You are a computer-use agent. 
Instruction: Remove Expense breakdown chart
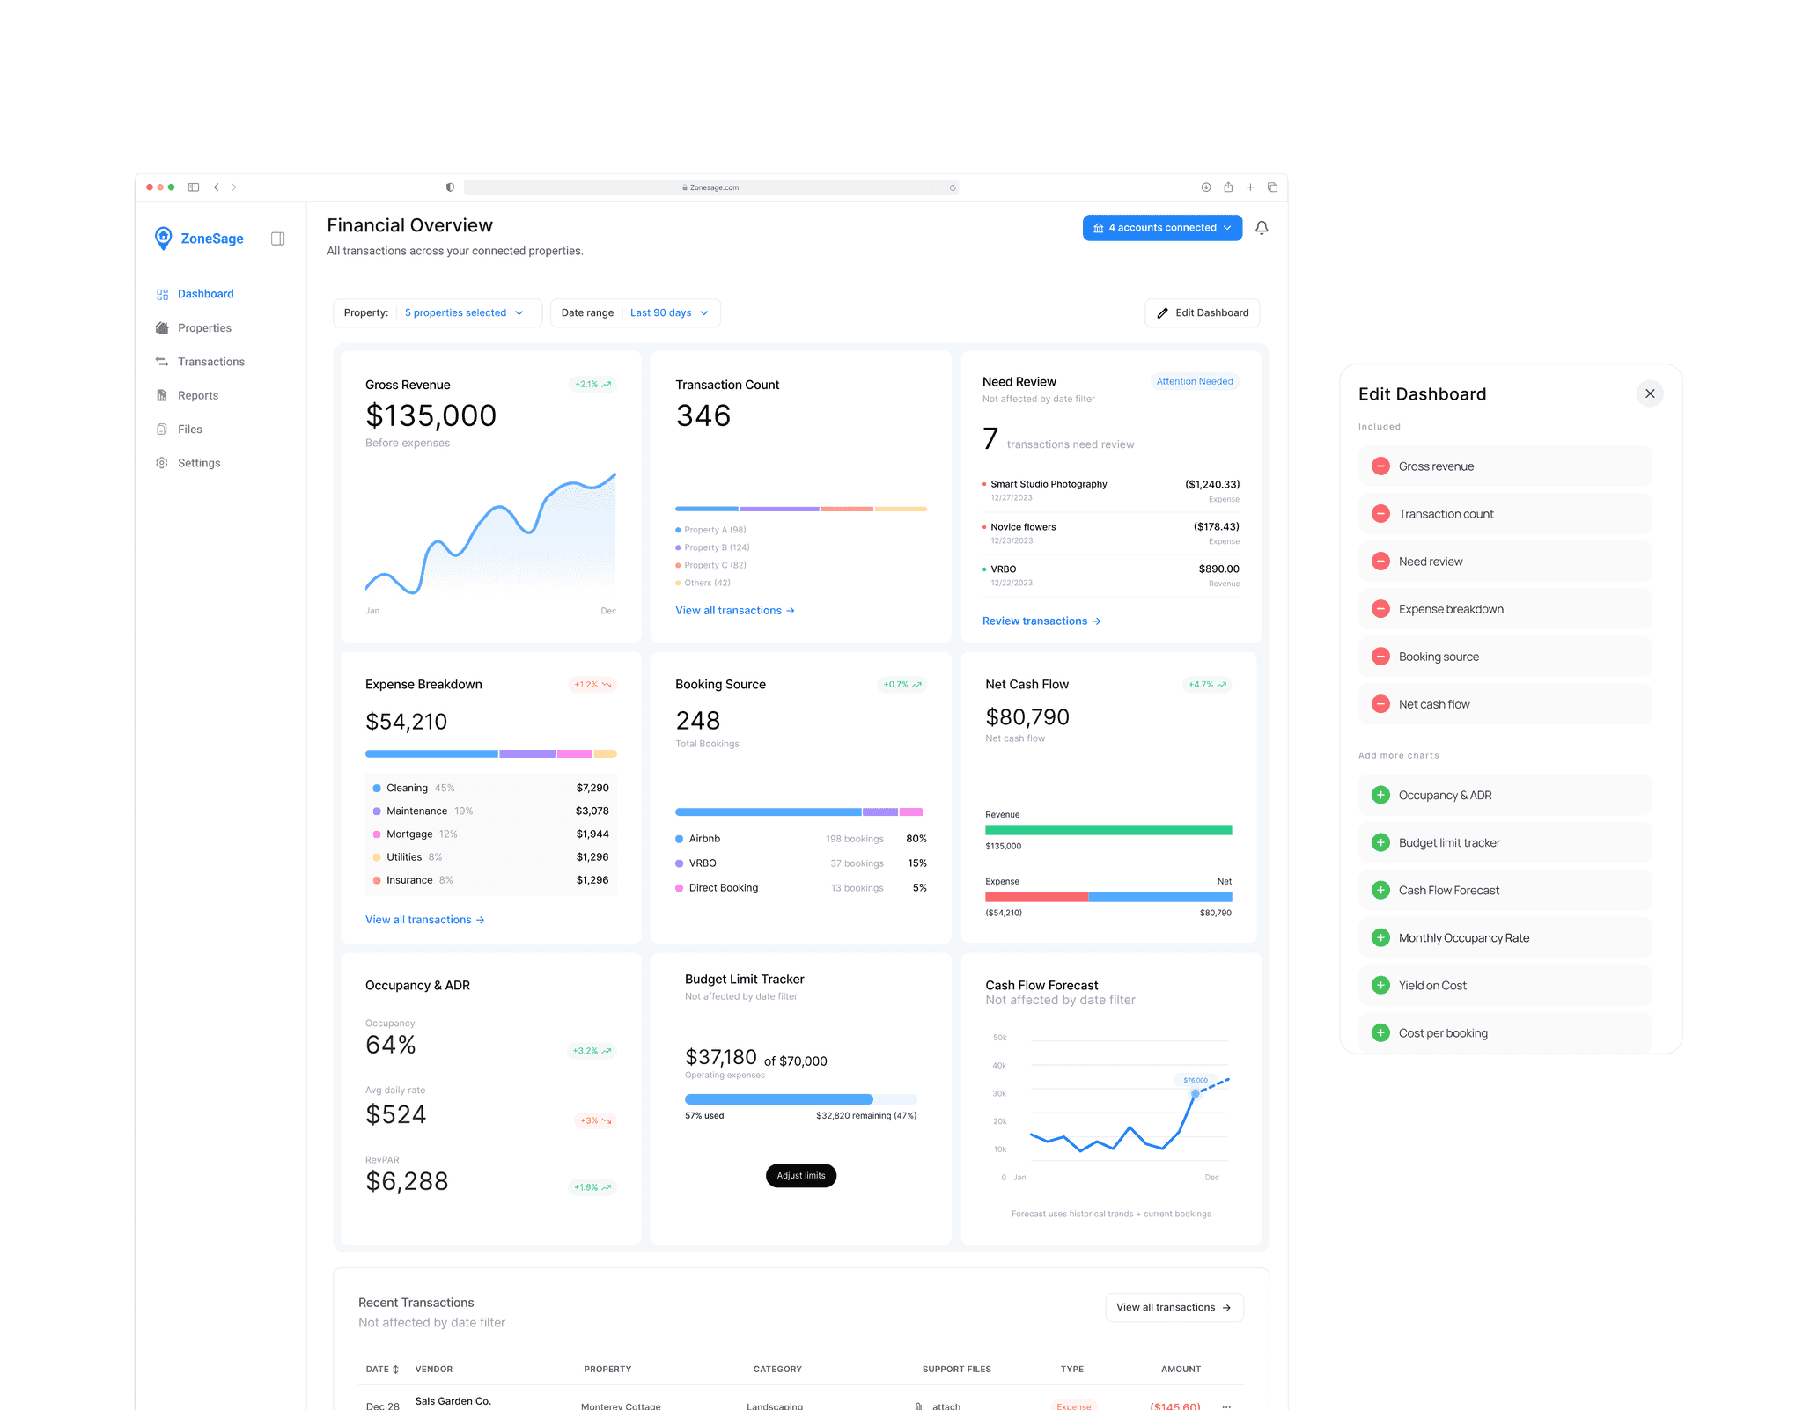(x=1380, y=609)
